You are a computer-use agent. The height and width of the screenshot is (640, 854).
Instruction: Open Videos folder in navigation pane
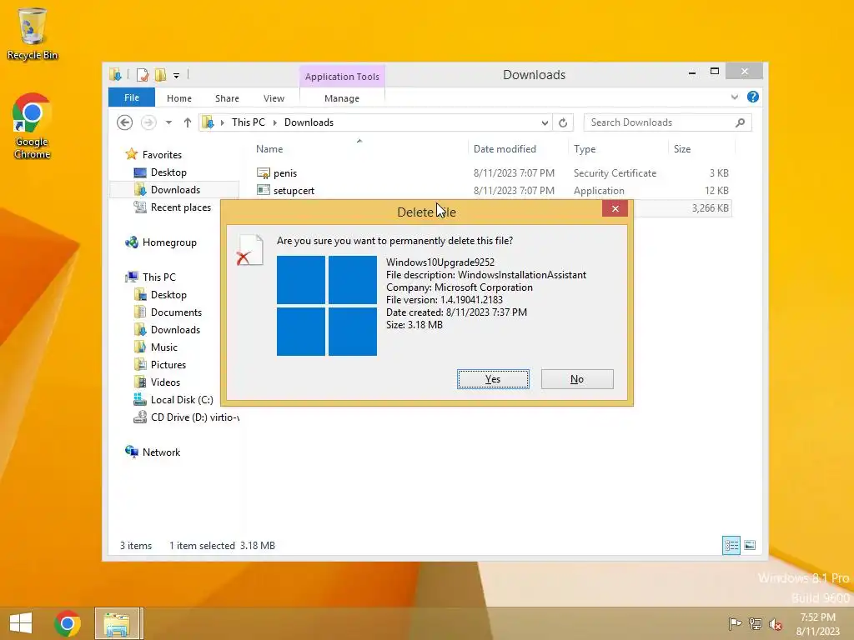pos(165,382)
